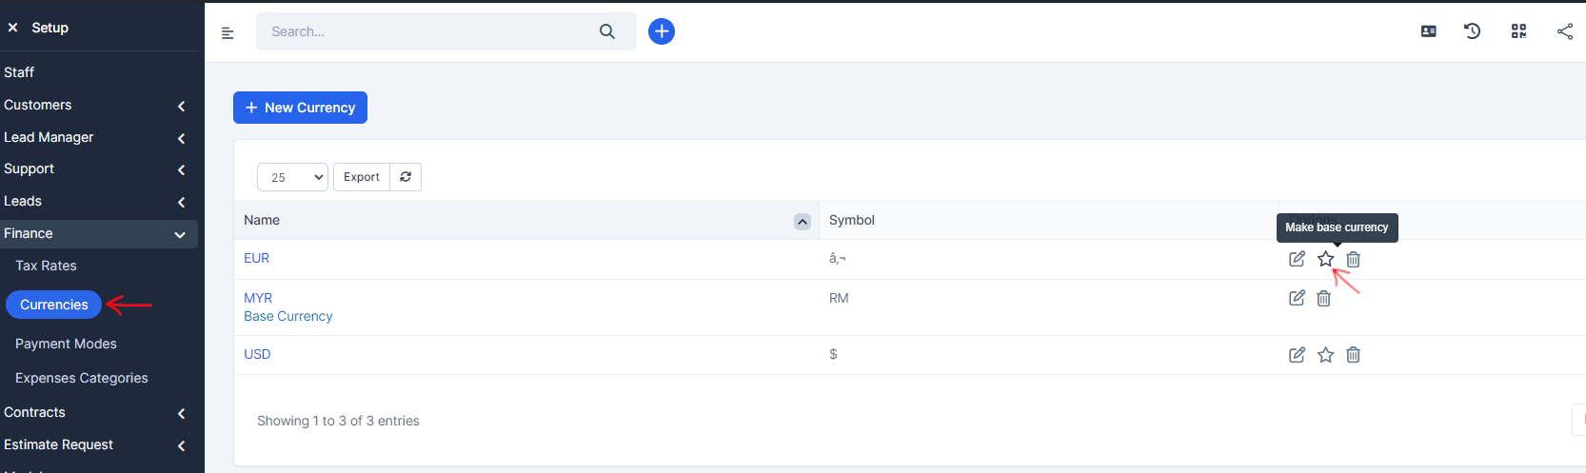Click the Export button
Viewport: 1586px width, 473px height.
point(361,177)
